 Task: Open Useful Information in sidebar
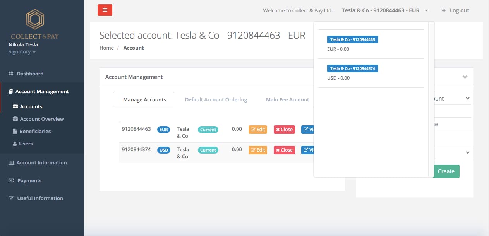40,198
